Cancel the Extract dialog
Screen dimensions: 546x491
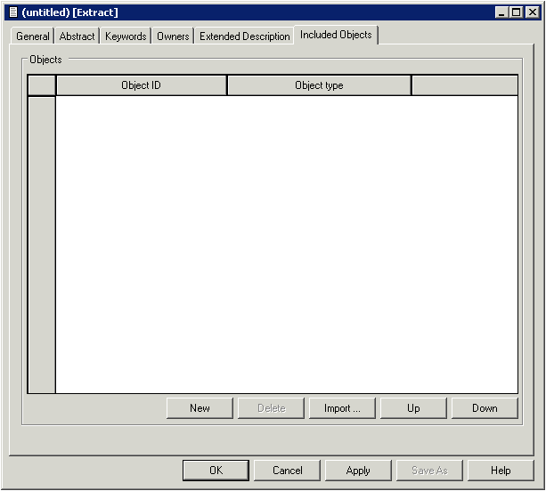[x=287, y=471]
